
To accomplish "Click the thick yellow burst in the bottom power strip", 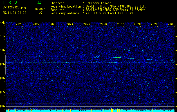I will click(x=112, y=110).
